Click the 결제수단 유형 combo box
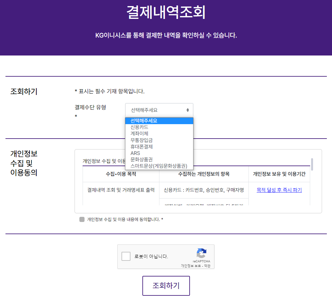 [159, 110]
